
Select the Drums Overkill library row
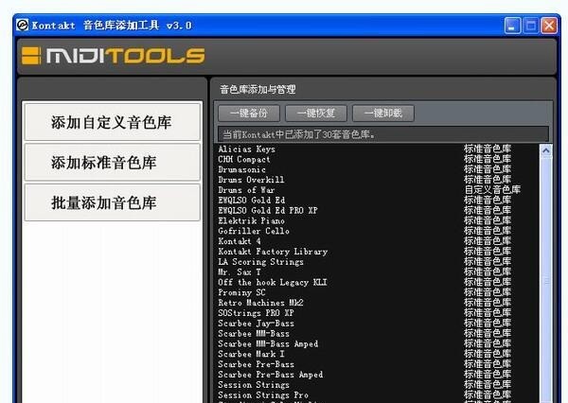(378, 180)
